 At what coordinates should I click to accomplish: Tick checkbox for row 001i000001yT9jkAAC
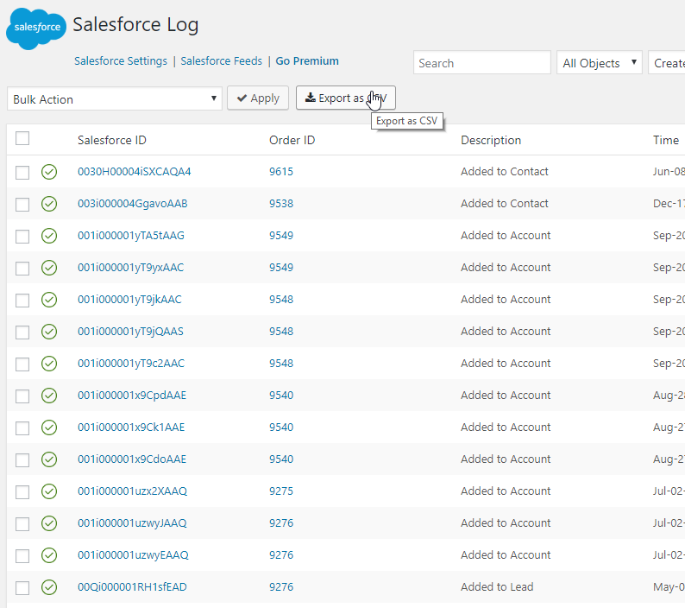click(22, 300)
